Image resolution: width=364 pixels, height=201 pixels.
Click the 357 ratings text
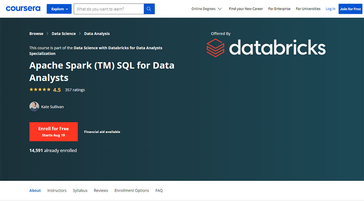[75, 90]
